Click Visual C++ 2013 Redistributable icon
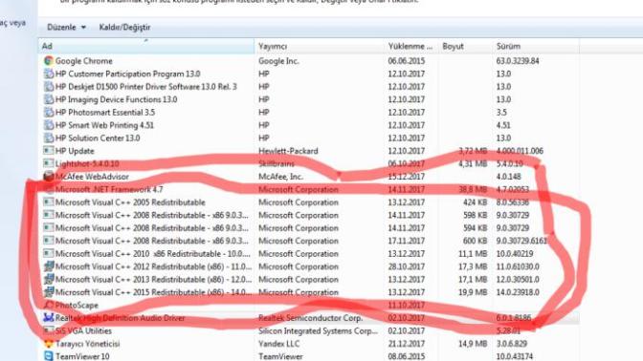Image resolution: width=643 pixels, height=361 pixels. [49, 280]
